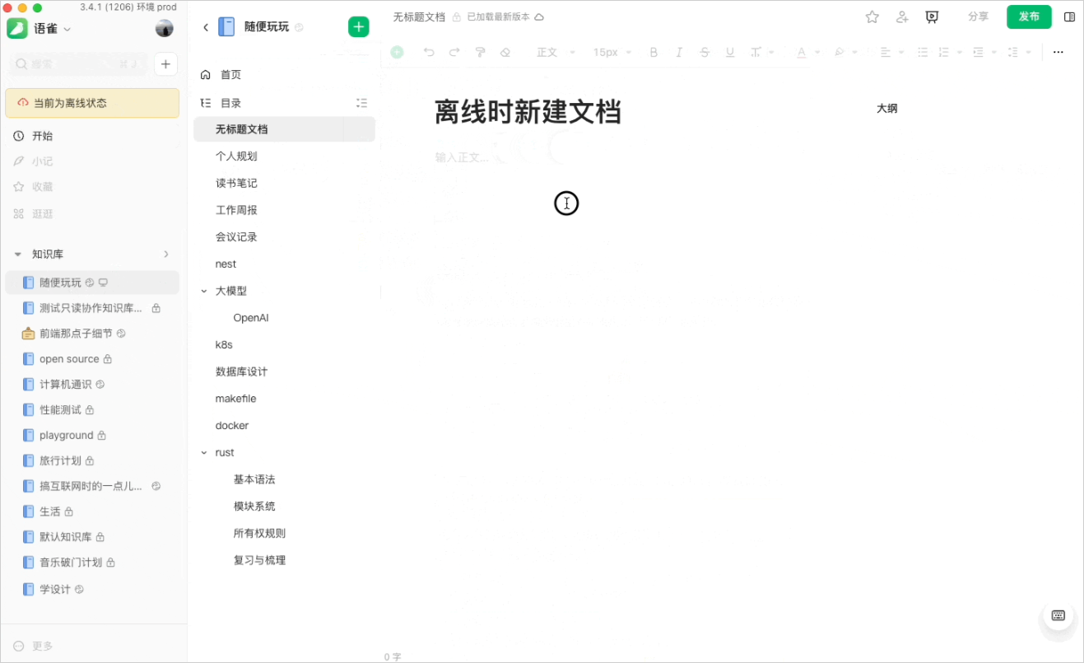
Task: Click the lock icon beside 无标题文档
Action: [x=456, y=16]
